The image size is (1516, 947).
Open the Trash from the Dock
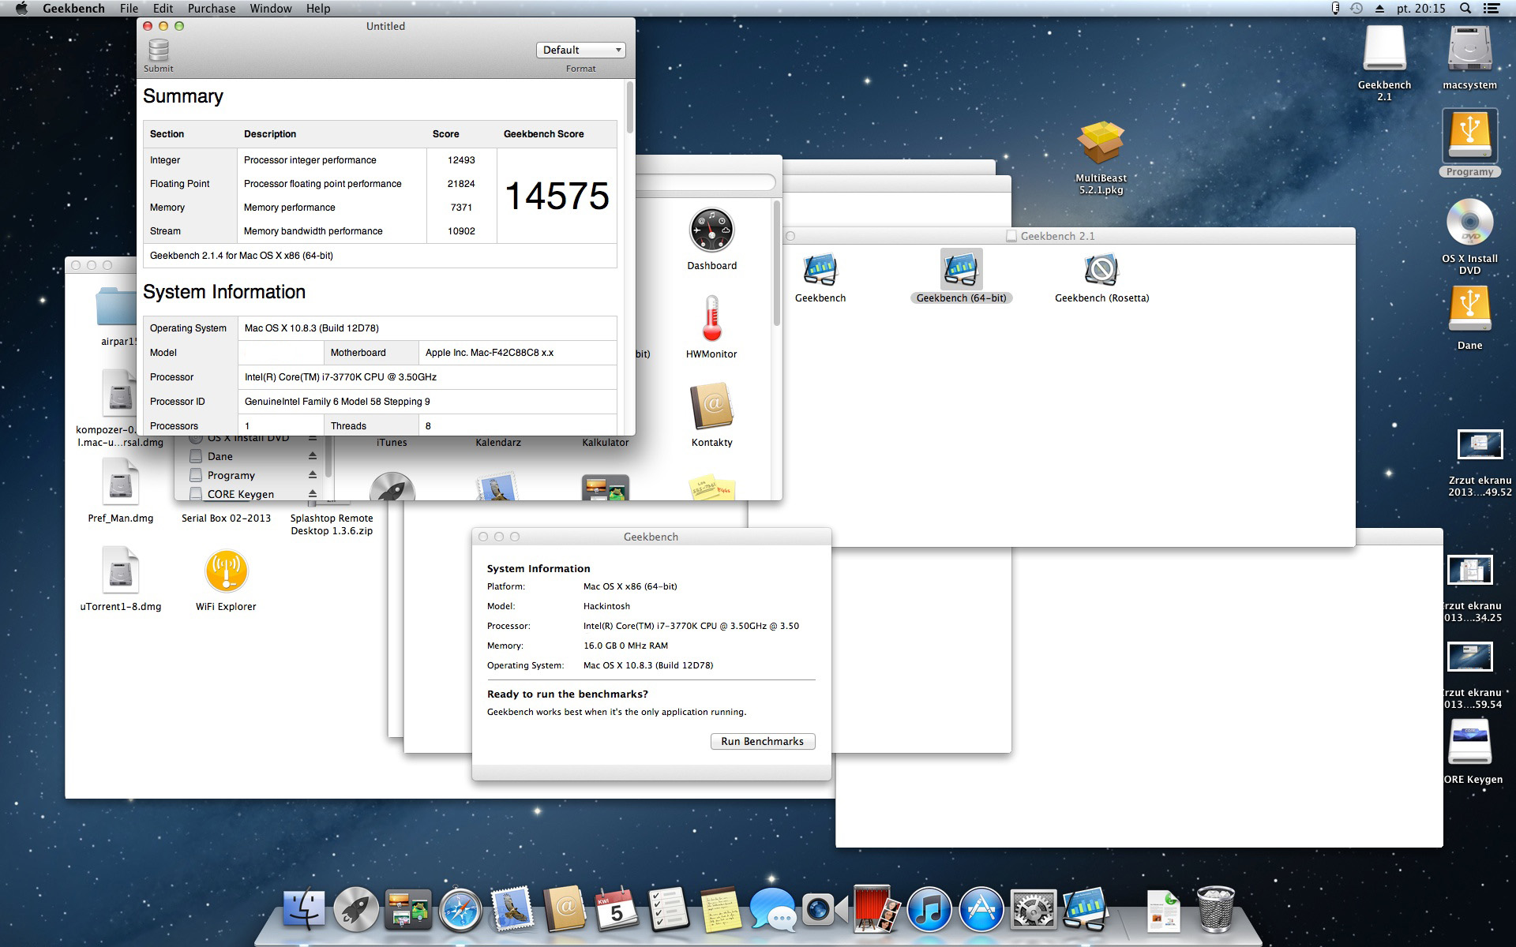pyautogui.click(x=1216, y=910)
